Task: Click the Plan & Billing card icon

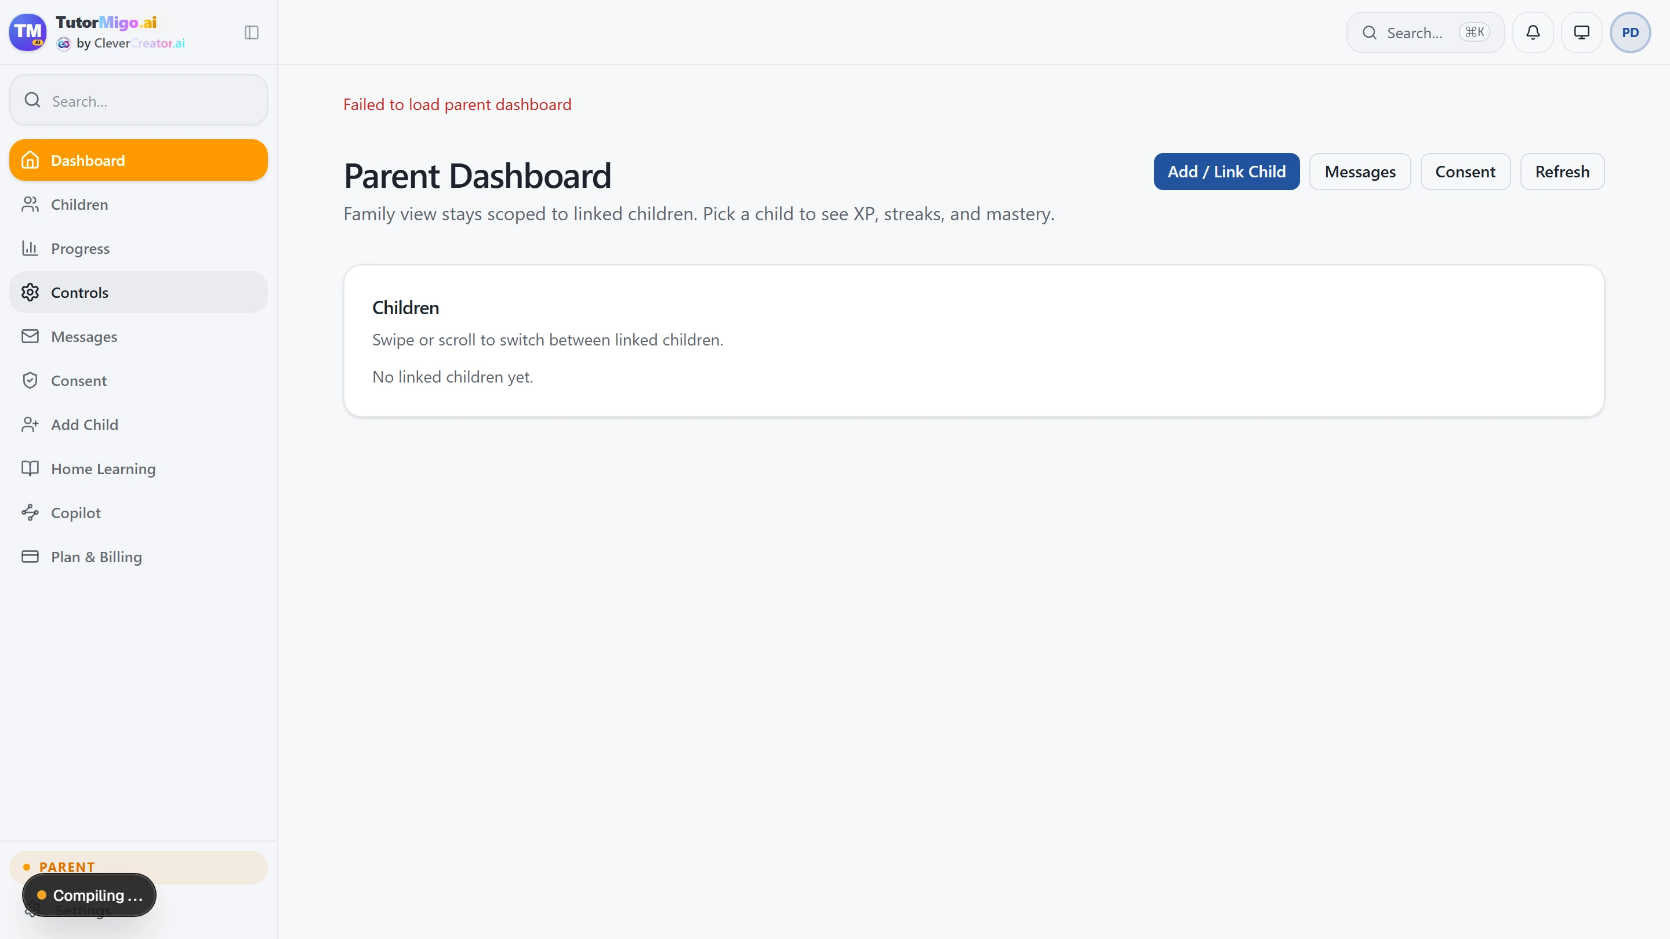Action: pos(31,556)
